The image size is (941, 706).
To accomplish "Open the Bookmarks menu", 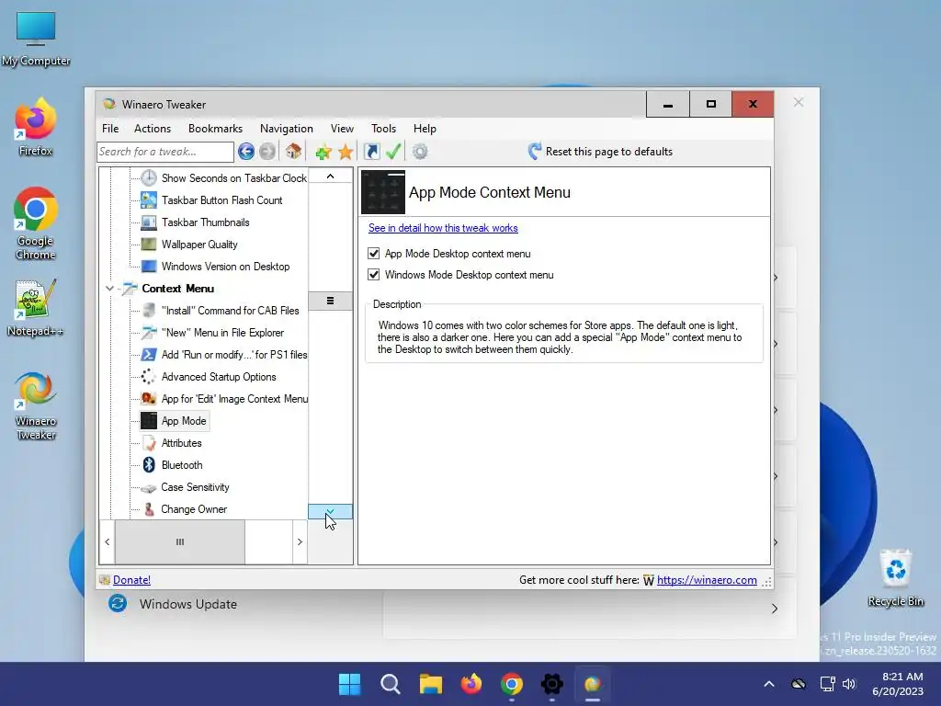I will (215, 129).
